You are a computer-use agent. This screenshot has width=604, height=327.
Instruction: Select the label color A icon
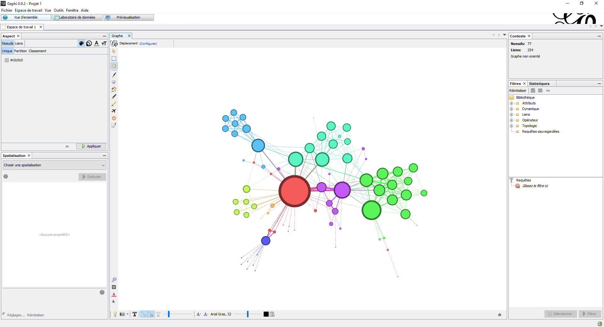(x=97, y=43)
